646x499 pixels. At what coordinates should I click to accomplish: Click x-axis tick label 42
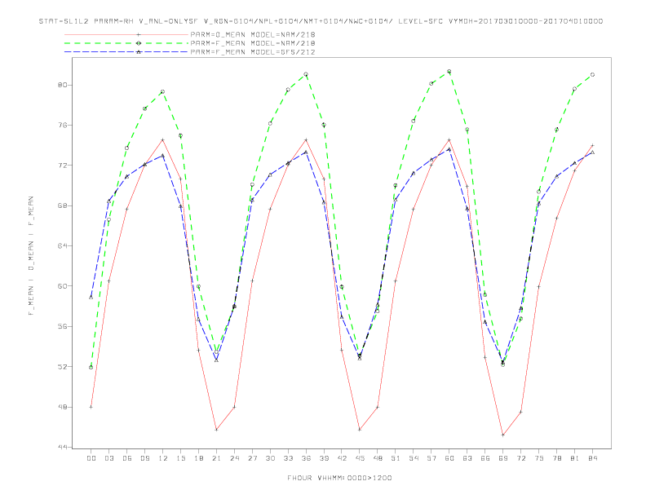click(x=342, y=458)
